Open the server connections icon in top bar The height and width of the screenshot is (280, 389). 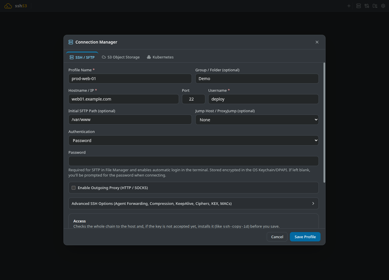(359, 6)
